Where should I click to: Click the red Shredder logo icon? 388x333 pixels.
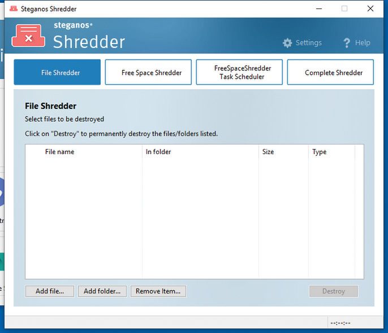click(28, 36)
